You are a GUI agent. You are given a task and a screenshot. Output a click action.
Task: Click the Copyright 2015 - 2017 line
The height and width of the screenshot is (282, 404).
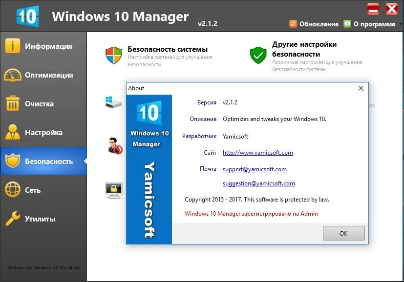coord(257,200)
